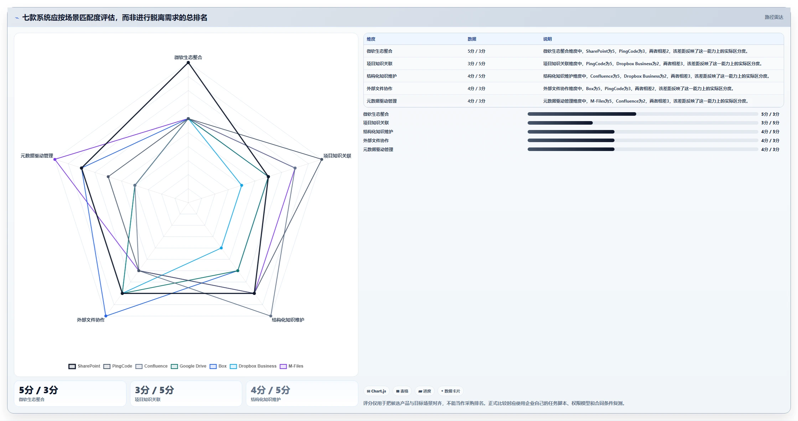Viewport: 798px width, 421px height.
Task: Click the 数据 column header
Action: [x=472, y=39]
